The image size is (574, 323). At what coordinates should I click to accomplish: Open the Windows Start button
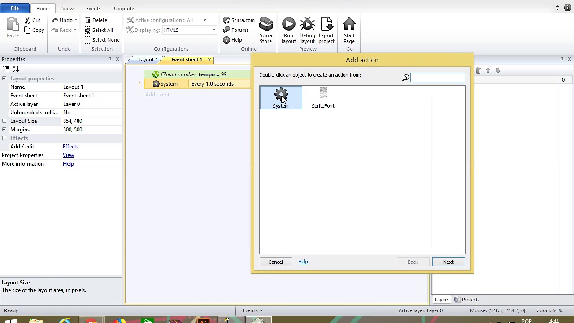pyautogui.click(x=11, y=320)
